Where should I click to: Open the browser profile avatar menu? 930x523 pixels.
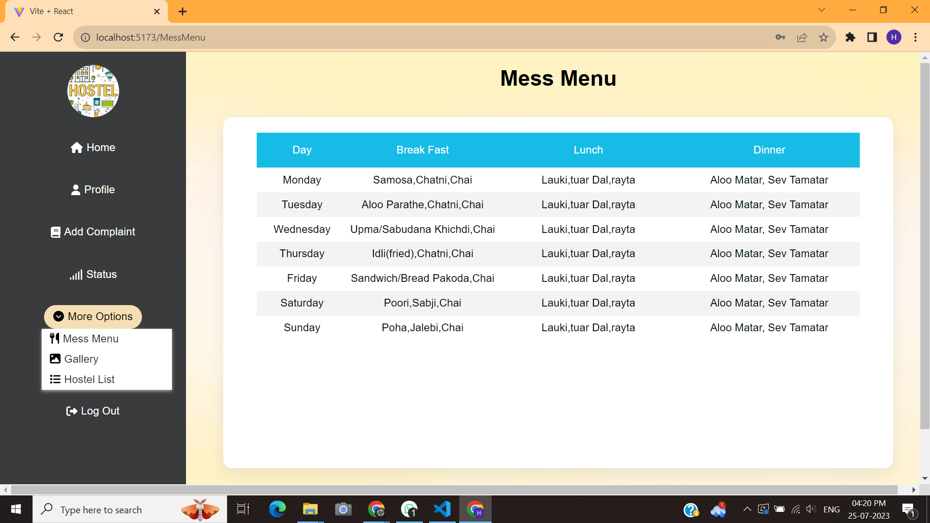[894, 37]
